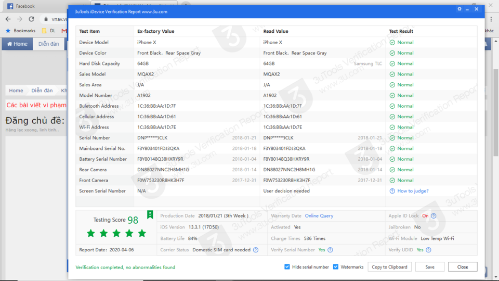This screenshot has height=281, width=499.
Task: Click the Report Date 2020-04-06 text
Action: tap(106, 250)
